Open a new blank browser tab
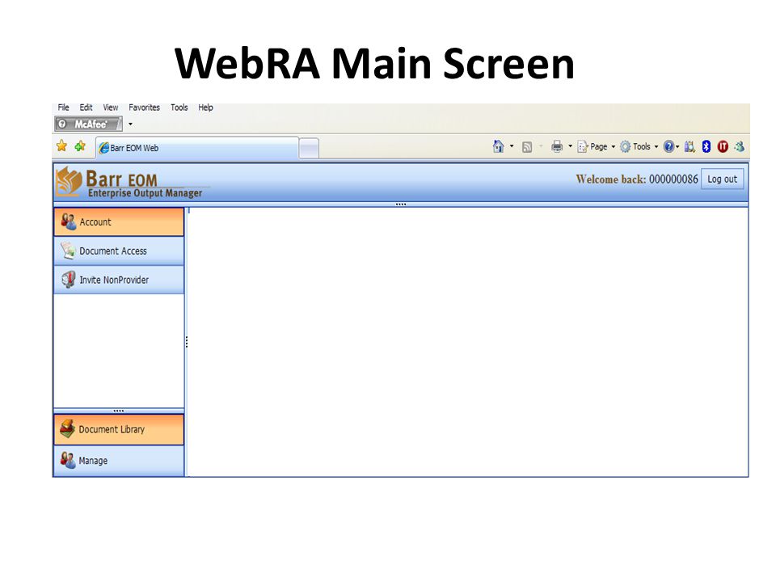 [x=309, y=149]
